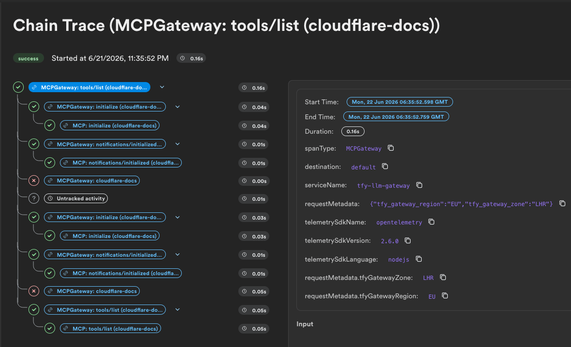Click the Input section heading
Screen dimensions: 571x347
(305, 324)
